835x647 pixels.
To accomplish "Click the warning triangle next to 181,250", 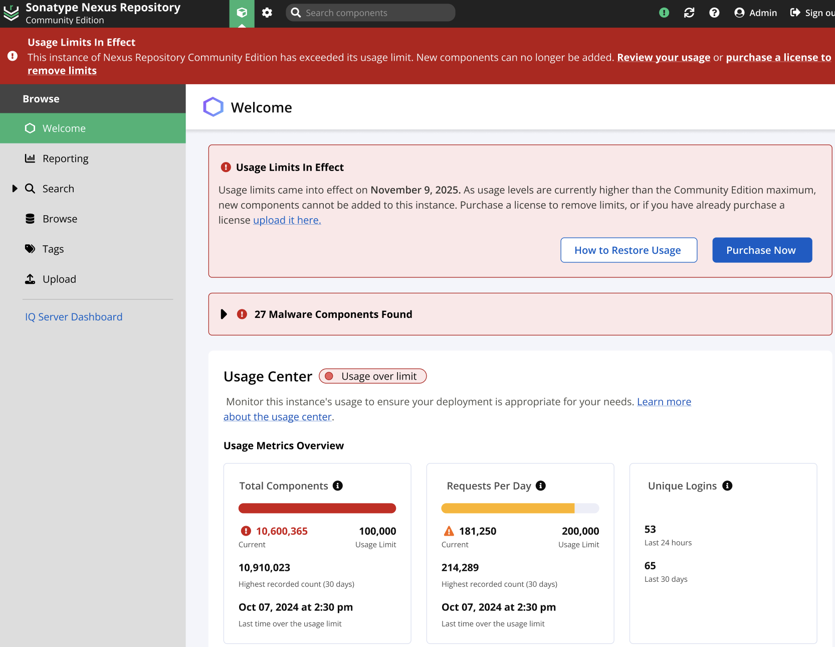I will pyautogui.click(x=449, y=531).
